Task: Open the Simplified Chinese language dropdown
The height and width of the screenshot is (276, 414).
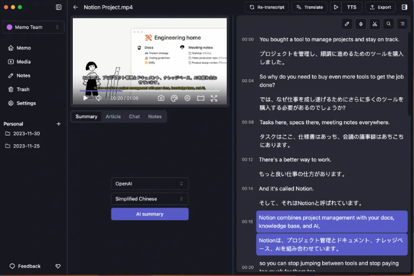Action: pos(150,199)
